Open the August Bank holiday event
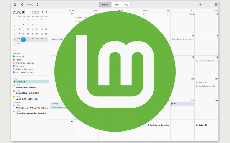The width and height of the screenshot is (230, 143). (x=57, y=39)
